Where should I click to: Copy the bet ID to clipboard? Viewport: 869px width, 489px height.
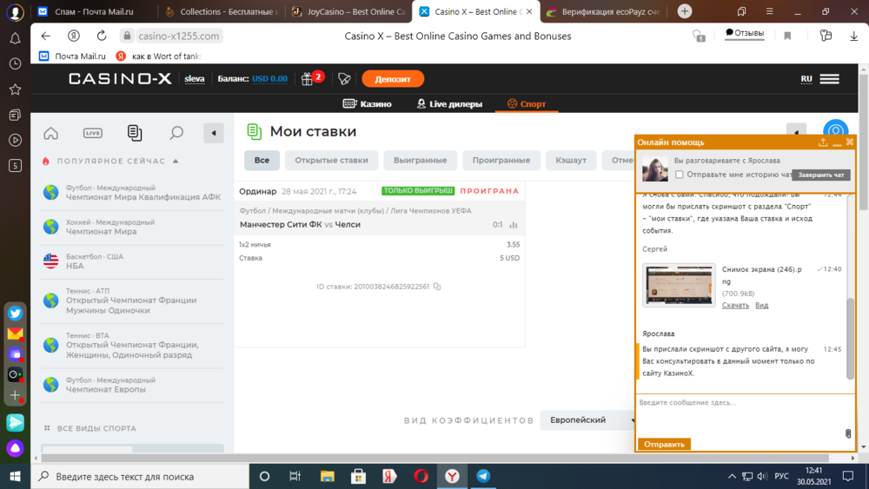point(437,287)
